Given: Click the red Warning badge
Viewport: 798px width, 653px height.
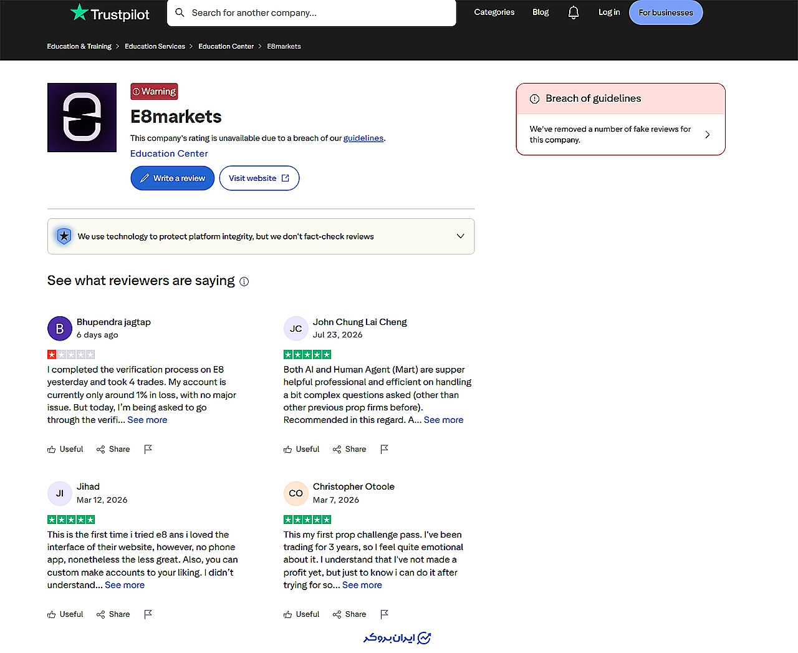Looking at the screenshot, I should (x=154, y=92).
